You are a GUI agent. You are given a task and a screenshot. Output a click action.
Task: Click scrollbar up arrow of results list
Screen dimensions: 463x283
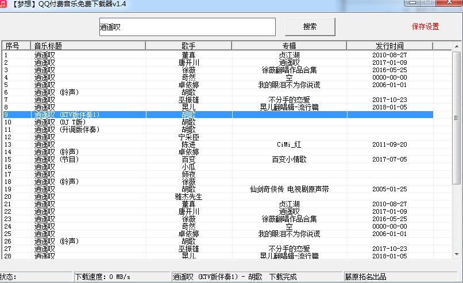457,46
